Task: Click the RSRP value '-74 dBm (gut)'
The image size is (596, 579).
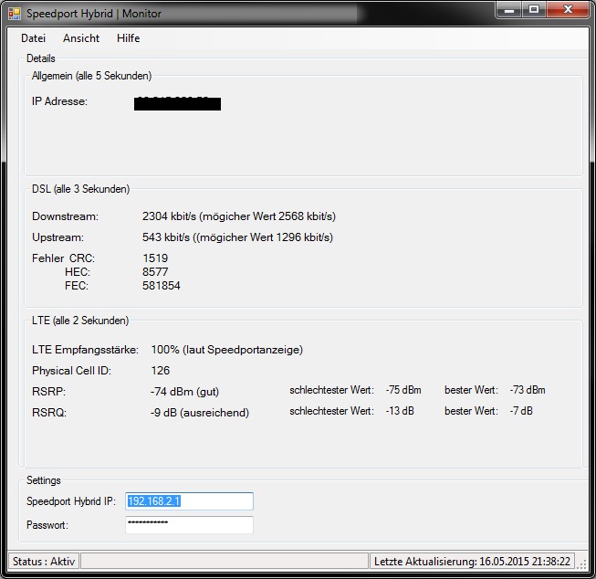Action: (184, 391)
